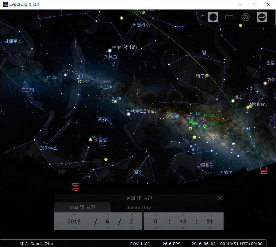Image resolution: width=276 pixels, height=247 pixels.
Task: Click the 궁수 constellation label
Action: pyautogui.click(x=195, y=149)
